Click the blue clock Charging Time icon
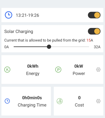 (x=7, y=101)
